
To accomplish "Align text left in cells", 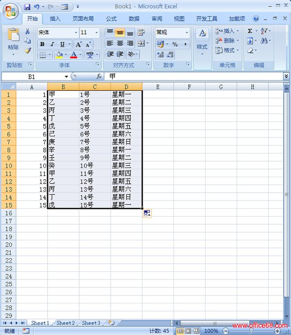I will pyautogui.click(x=110, y=43).
